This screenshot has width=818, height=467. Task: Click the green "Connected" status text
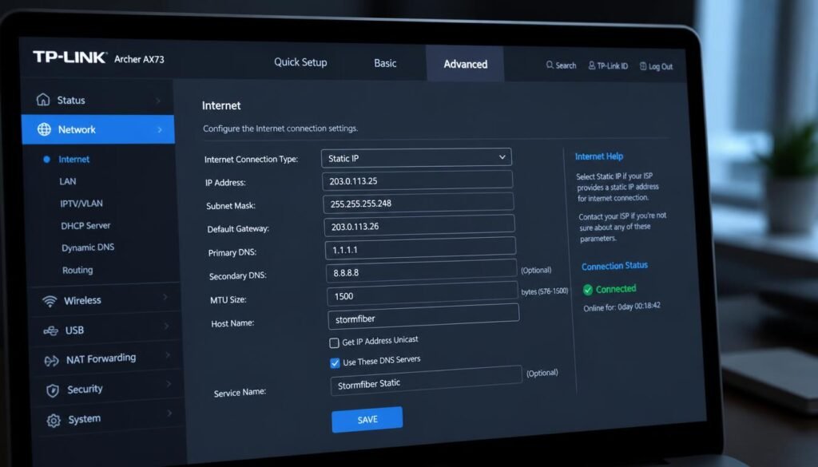click(616, 289)
